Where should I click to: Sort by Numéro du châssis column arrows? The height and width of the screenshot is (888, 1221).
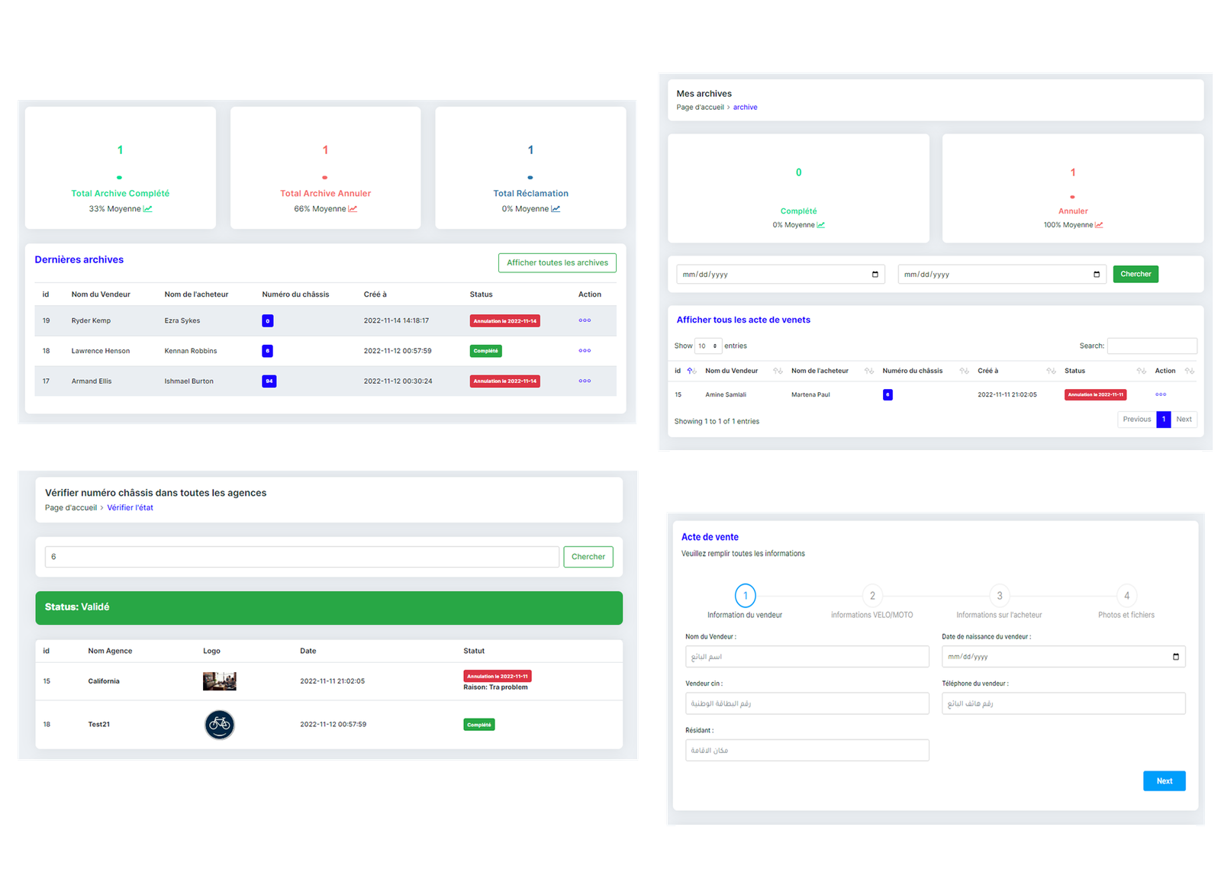(964, 371)
